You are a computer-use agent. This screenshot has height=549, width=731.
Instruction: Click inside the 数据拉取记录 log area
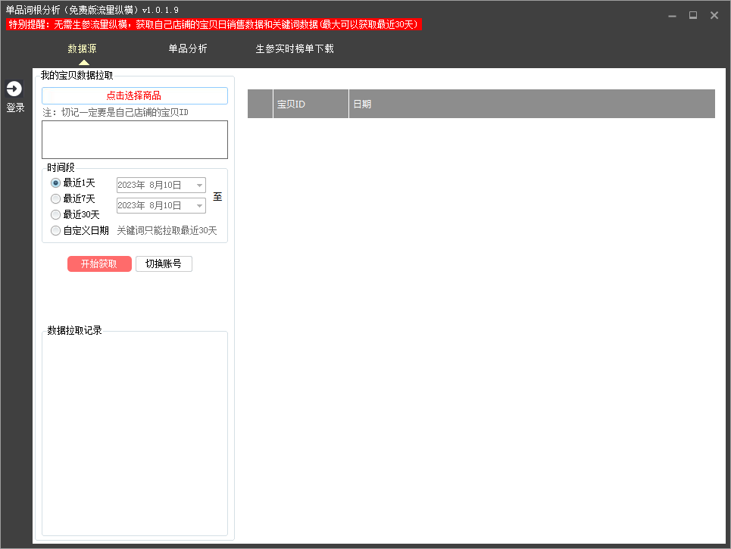134,433
